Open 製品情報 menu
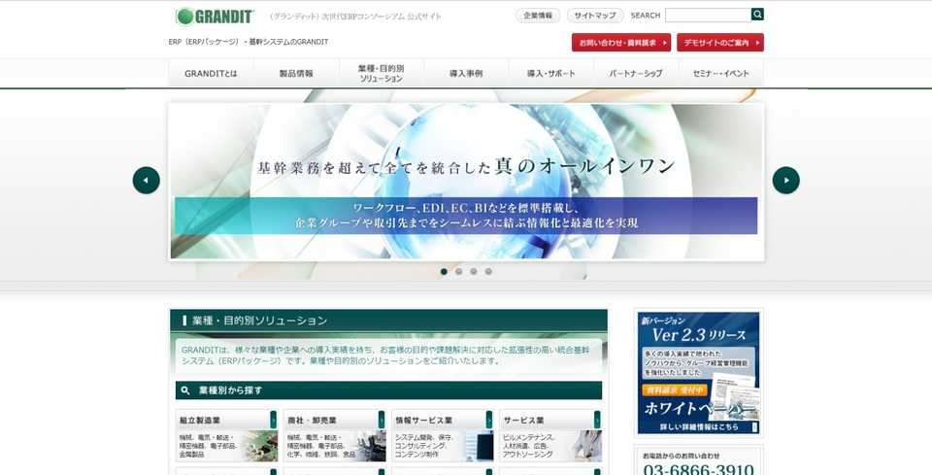Screen dimensions: 932x475 click(x=296, y=74)
